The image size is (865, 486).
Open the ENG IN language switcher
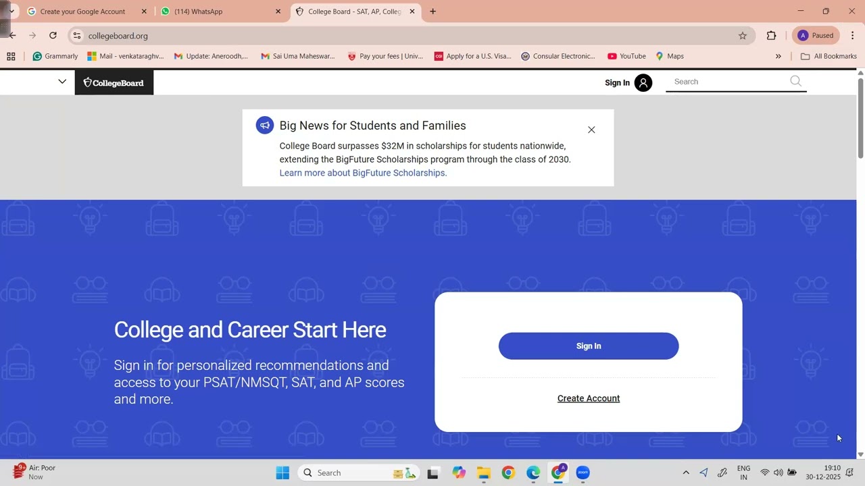[x=743, y=473]
